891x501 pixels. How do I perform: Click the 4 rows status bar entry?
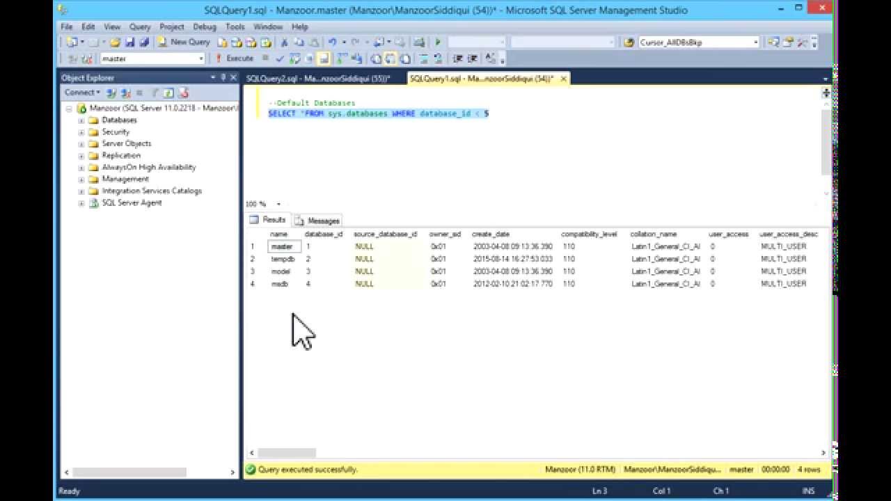pyautogui.click(x=808, y=470)
